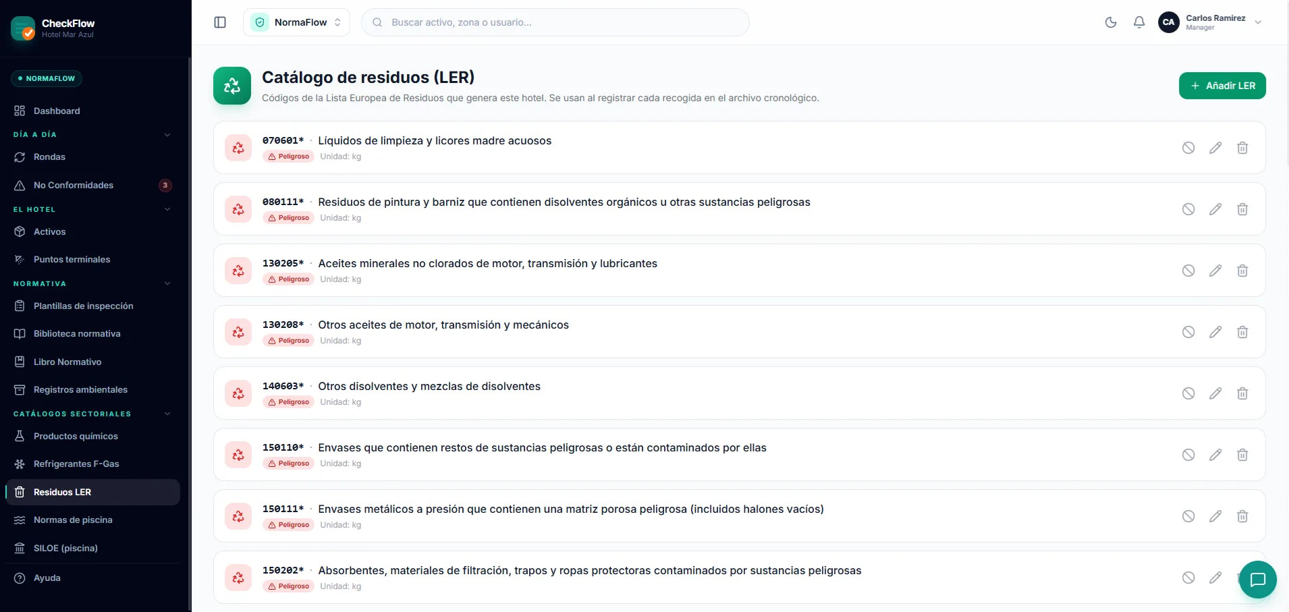The height and width of the screenshot is (612, 1289).
Task: Edit the 150111* Envases metálicos entry
Action: tap(1215, 516)
